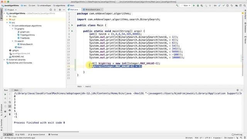Toggle tool window bars icon in status bar

click(2, 138)
